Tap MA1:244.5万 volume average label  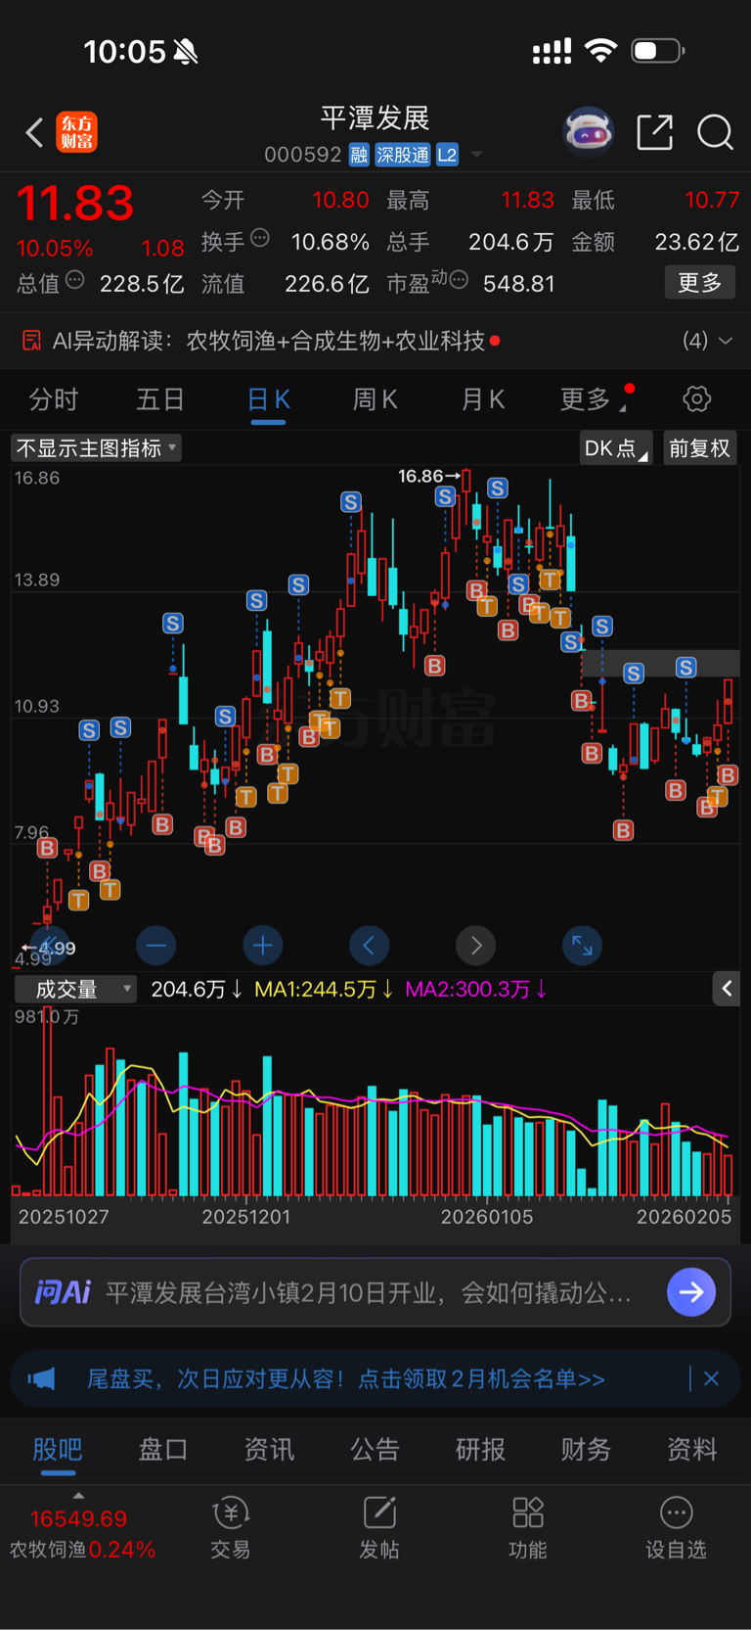323,989
